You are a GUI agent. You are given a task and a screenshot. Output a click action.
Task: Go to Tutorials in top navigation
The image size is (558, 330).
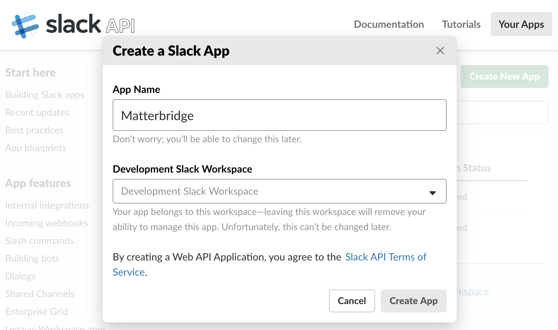pyautogui.click(x=461, y=24)
